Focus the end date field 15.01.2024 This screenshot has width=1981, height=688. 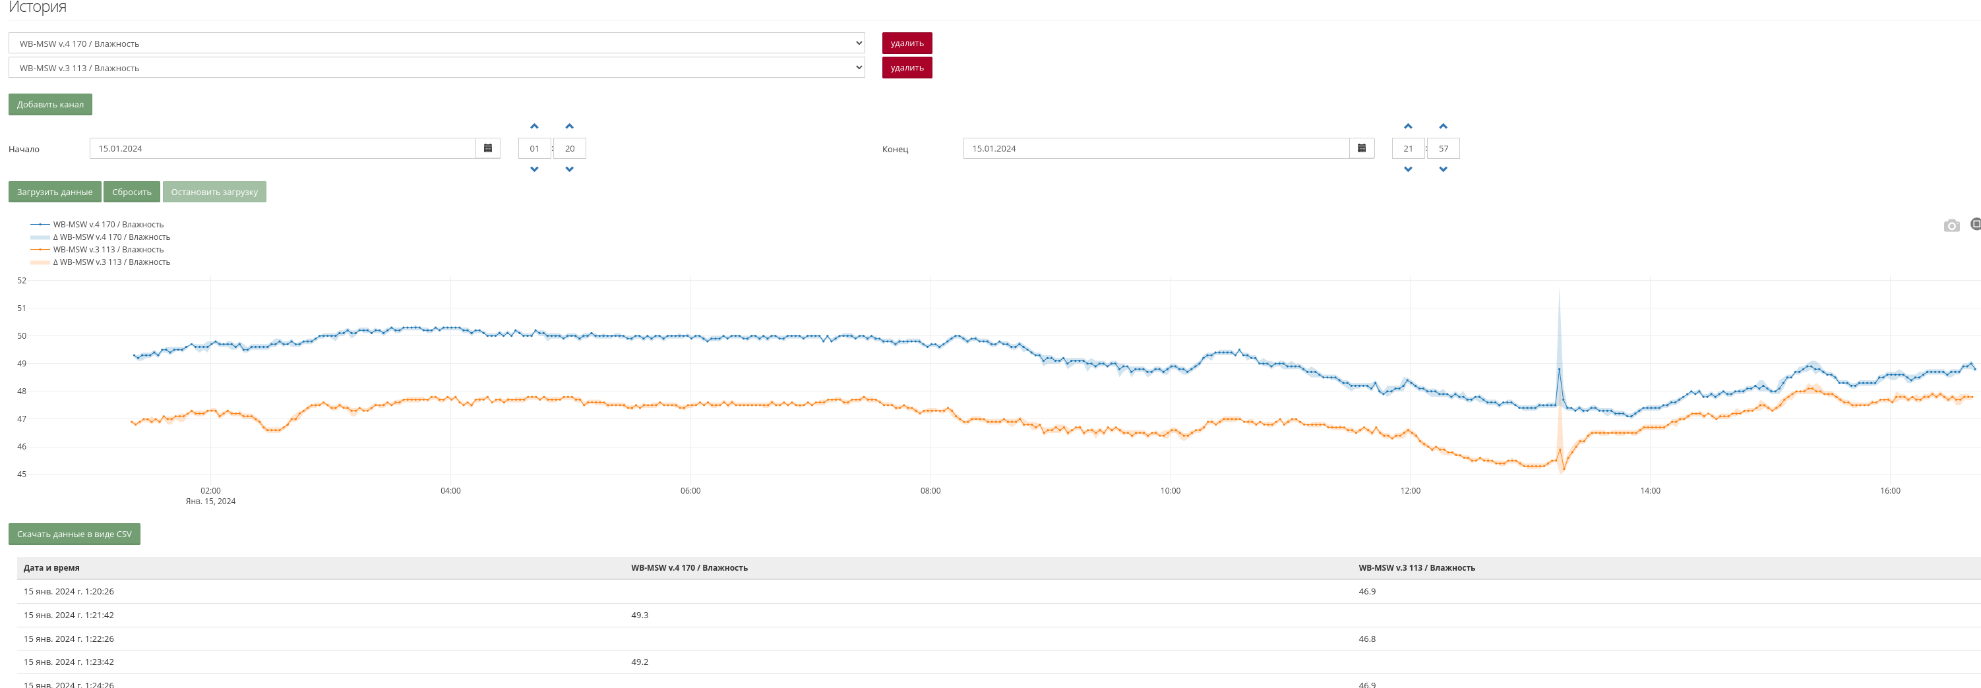[1156, 148]
